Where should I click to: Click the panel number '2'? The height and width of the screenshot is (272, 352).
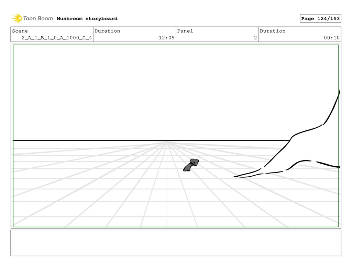pos(255,38)
